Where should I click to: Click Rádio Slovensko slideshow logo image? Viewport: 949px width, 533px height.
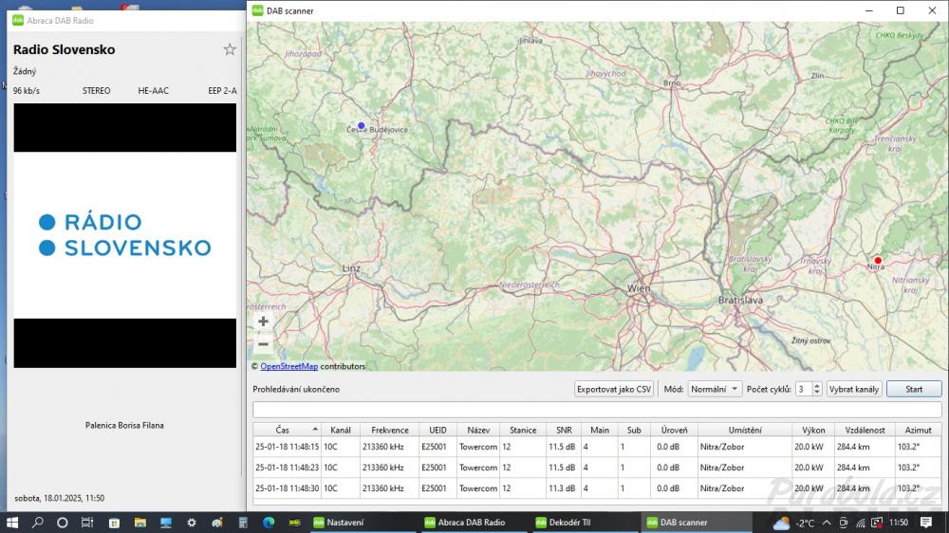(125, 235)
